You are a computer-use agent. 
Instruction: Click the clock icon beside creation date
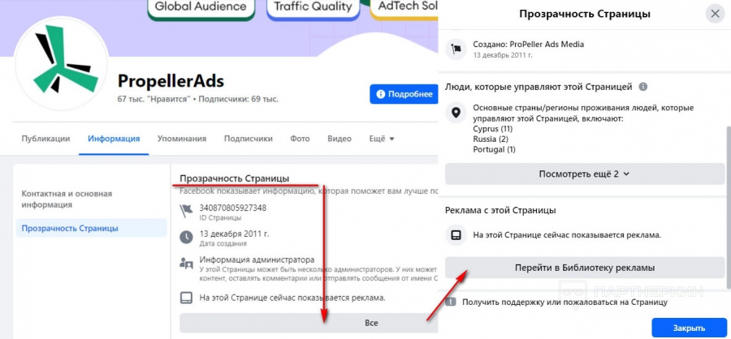pyautogui.click(x=187, y=237)
